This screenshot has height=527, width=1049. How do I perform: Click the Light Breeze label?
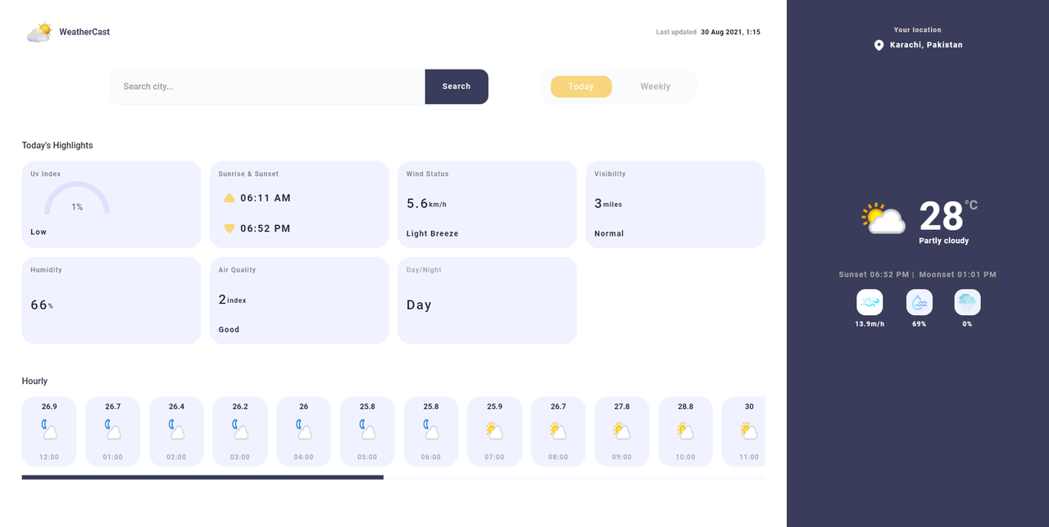(433, 234)
